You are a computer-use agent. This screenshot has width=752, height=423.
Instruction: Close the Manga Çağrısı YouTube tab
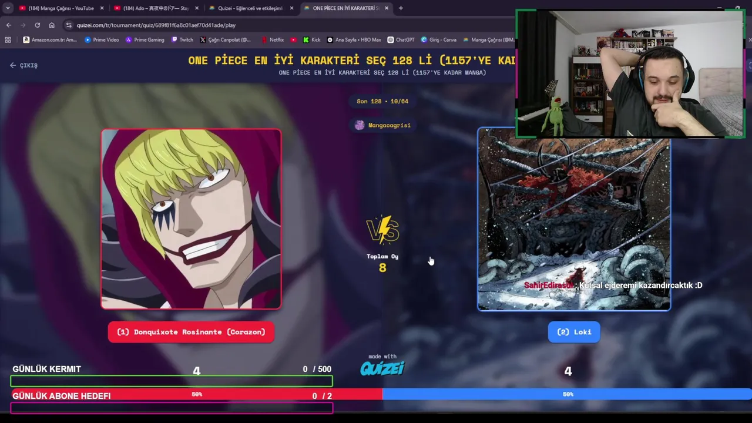[x=102, y=8]
